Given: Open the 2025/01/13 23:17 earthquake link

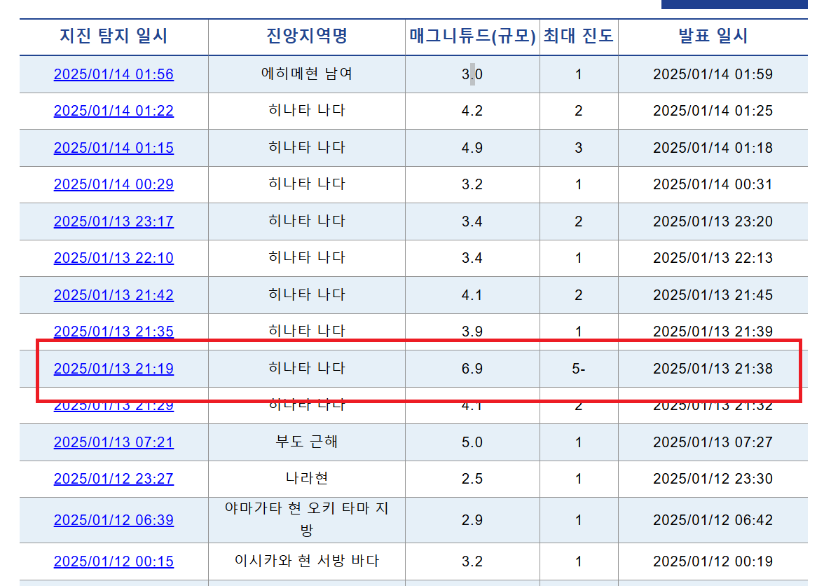Looking at the screenshot, I should pos(114,222).
